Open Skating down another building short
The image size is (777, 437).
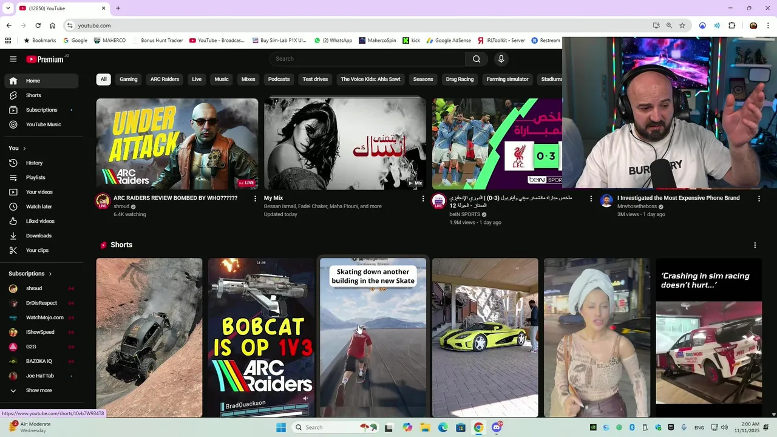pyautogui.click(x=373, y=337)
